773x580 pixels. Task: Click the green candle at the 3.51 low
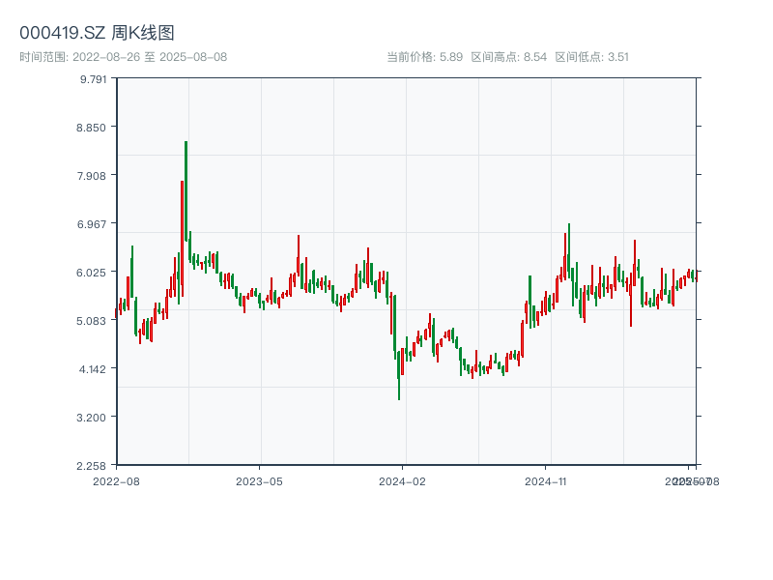coord(399,375)
